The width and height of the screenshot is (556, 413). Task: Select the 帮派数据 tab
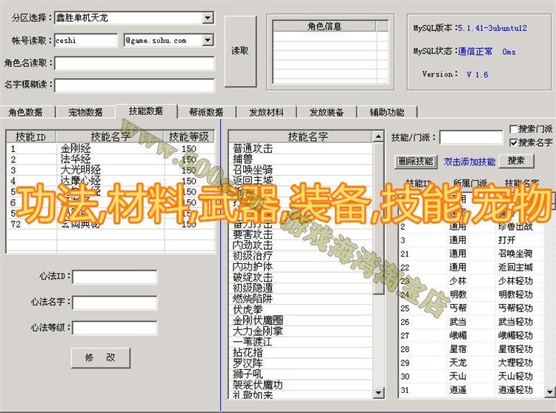pos(205,113)
